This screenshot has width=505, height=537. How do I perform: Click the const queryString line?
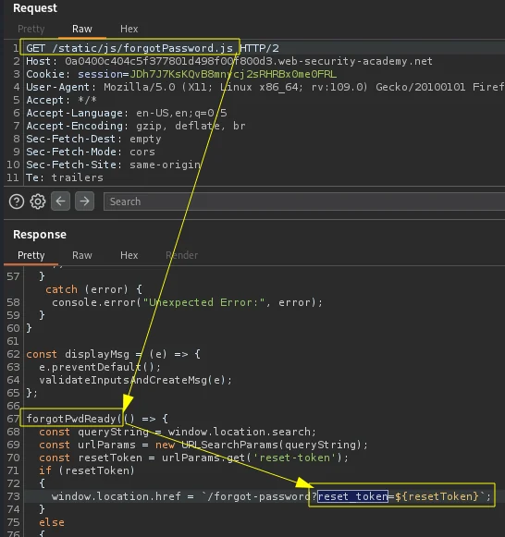[178, 432]
